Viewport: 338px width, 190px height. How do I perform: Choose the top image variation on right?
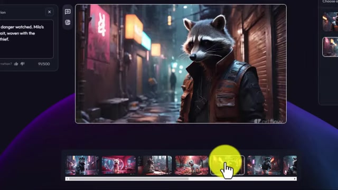click(x=330, y=22)
